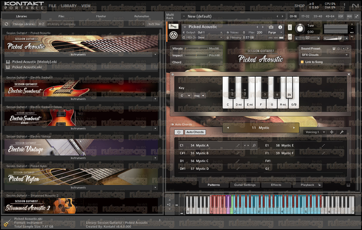The image size is (362, 230).
Task: Step to the previous instrument in Picked Acoustic header
Action: pyautogui.click(x=257, y=27)
